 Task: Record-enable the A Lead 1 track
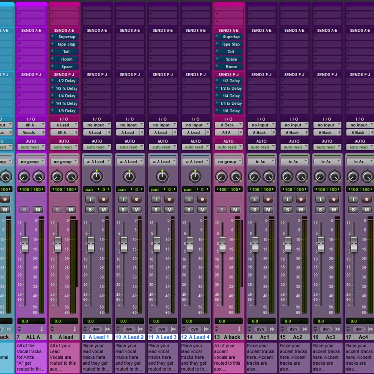pyautogui.click(x=104, y=199)
